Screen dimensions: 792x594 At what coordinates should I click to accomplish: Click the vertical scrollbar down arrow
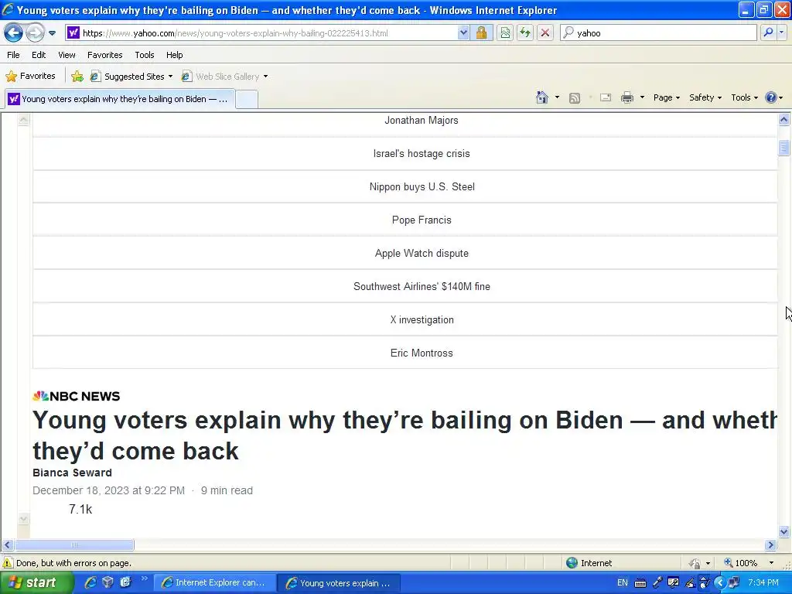pyautogui.click(x=784, y=531)
